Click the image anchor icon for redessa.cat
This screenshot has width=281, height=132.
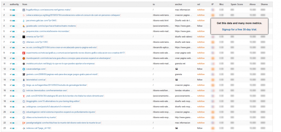click(x=176, y=128)
